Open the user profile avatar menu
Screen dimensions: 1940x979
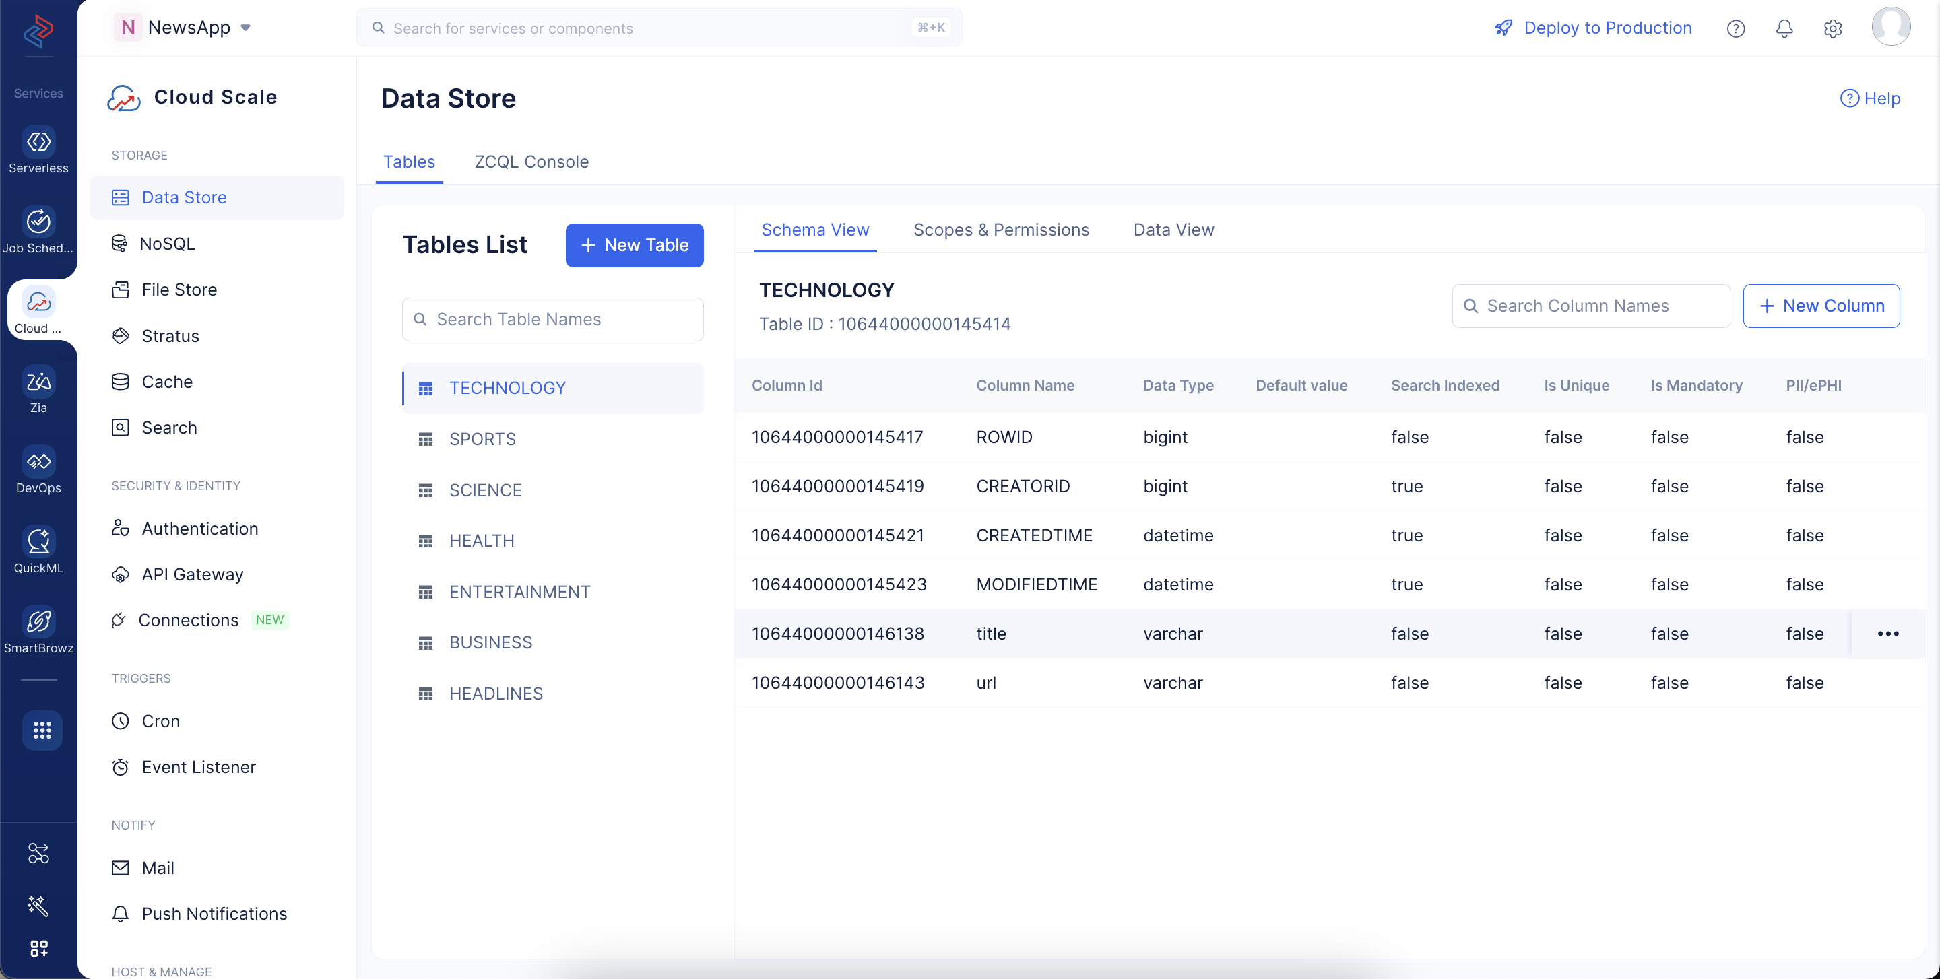tap(1890, 27)
